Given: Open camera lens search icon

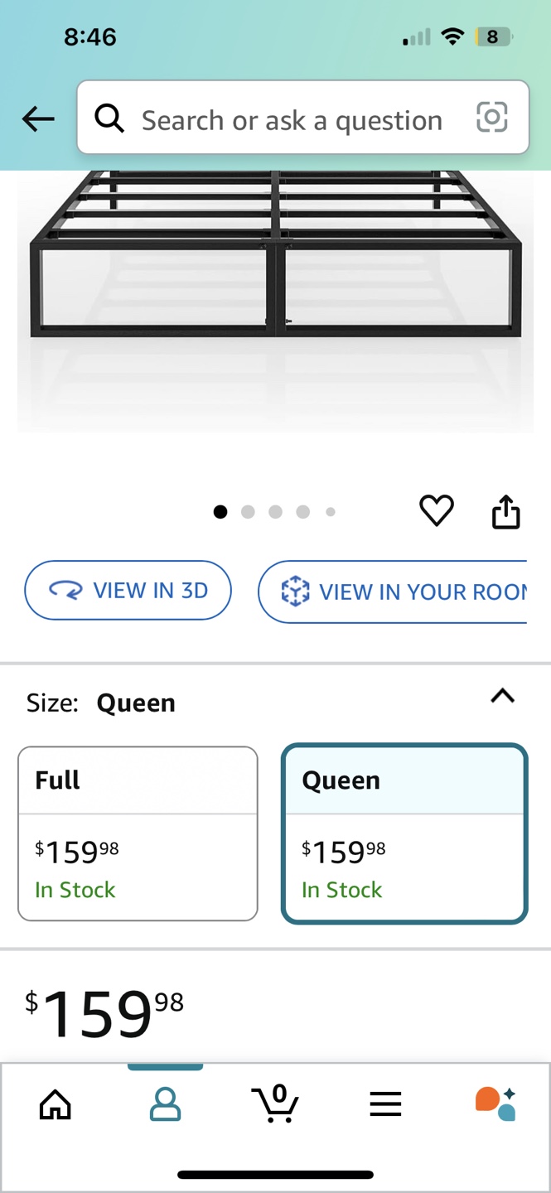Looking at the screenshot, I should point(491,118).
